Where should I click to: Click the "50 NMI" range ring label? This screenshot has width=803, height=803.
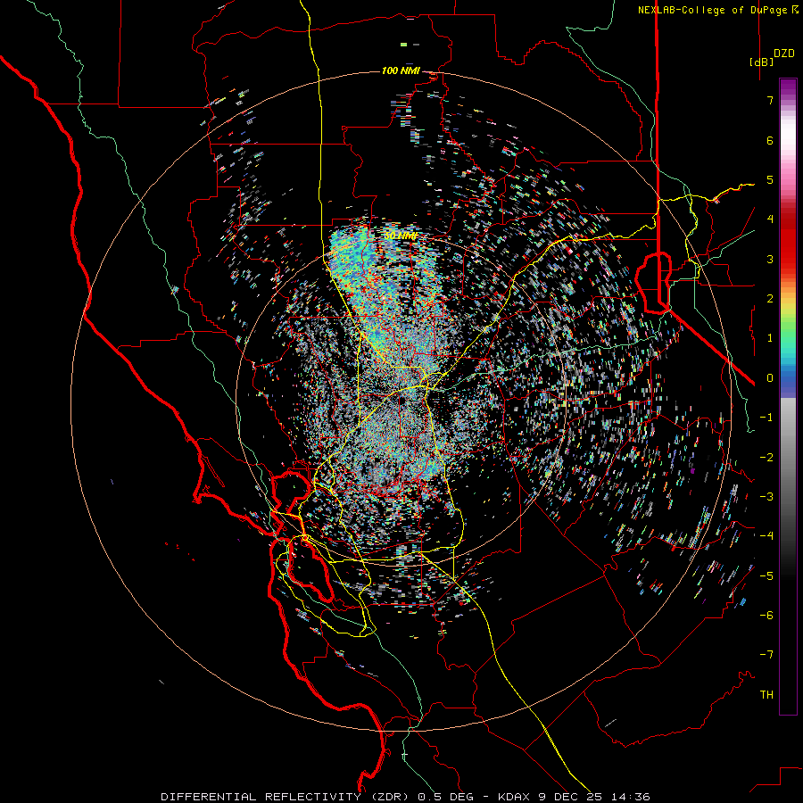tap(401, 236)
